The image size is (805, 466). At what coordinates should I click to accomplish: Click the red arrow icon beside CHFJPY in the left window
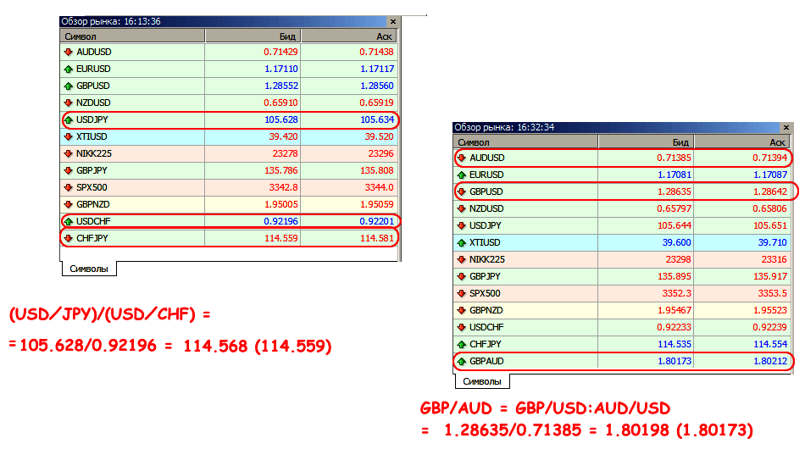[69, 238]
